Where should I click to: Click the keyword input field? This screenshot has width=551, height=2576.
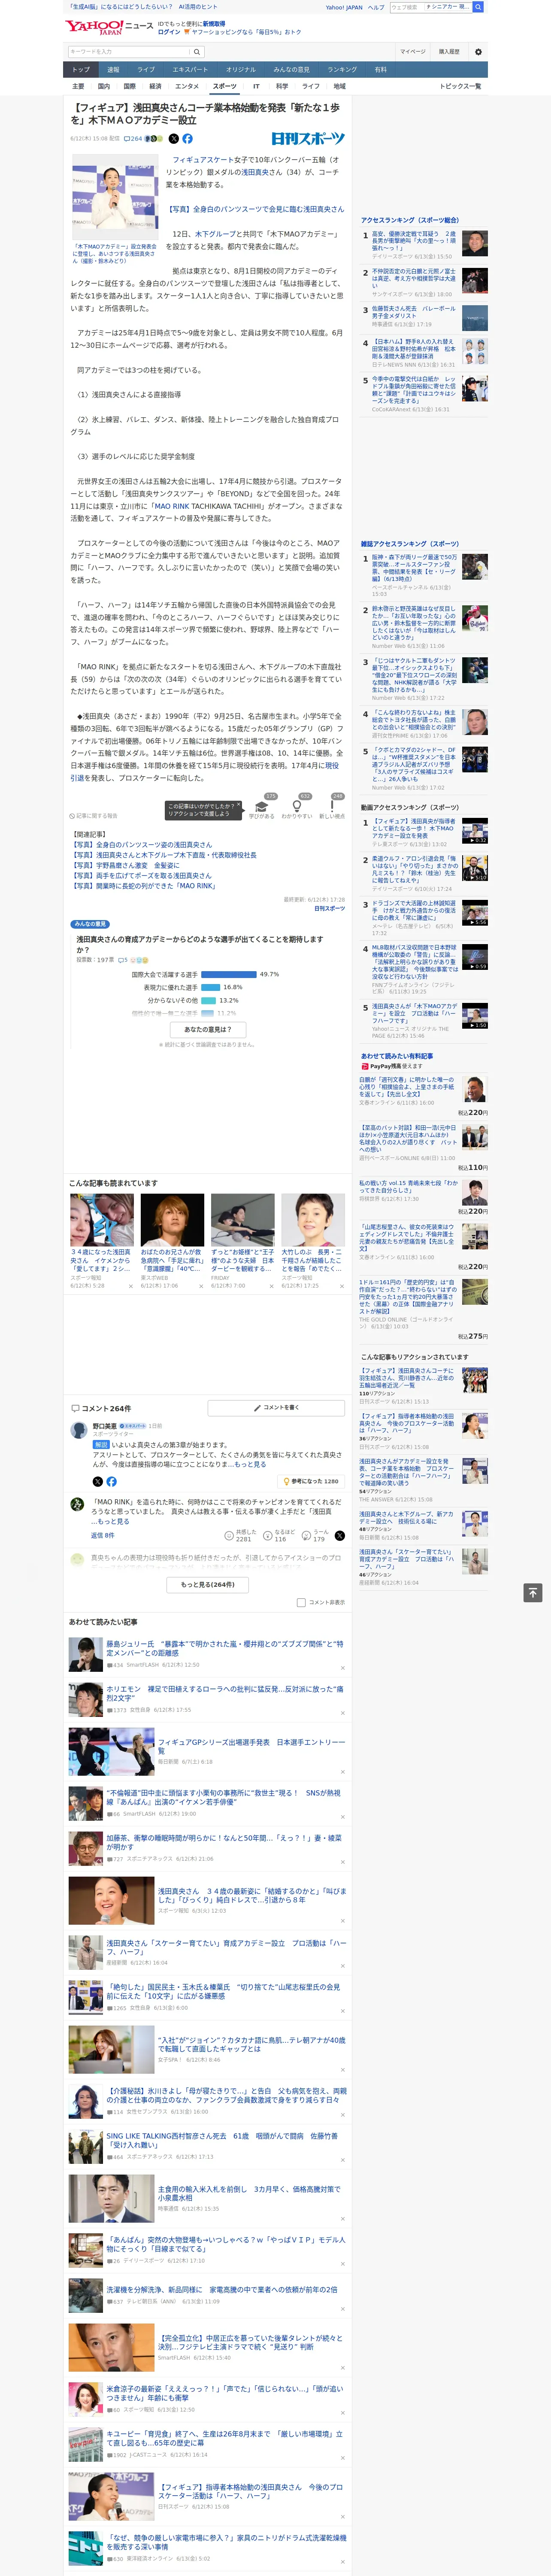point(129,51)
